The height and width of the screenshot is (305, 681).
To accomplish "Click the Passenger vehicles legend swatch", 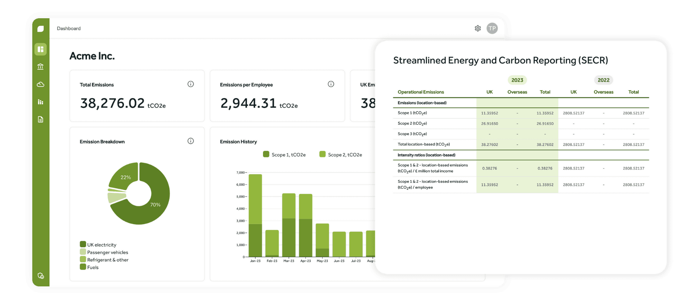I will [x=83, y=252].
